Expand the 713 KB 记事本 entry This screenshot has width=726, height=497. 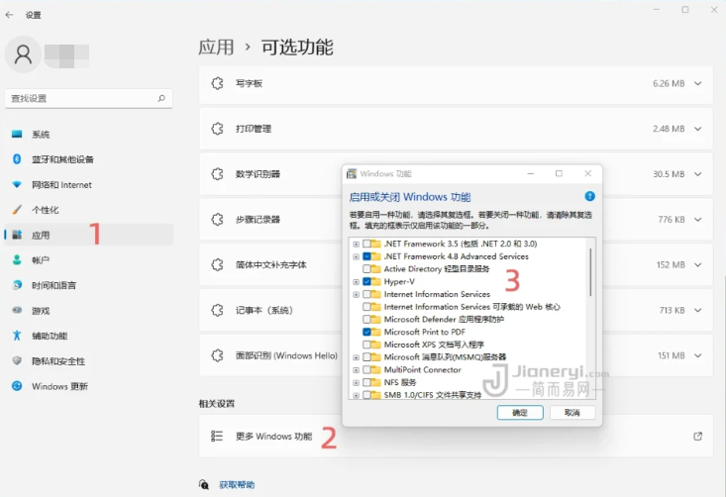pos(697,310)
